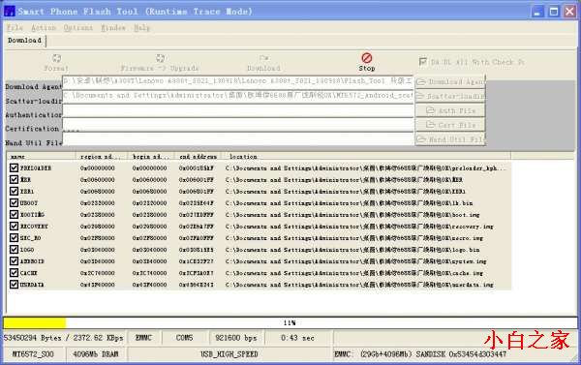
Task: Click the 'region address' column header
Action: point(102,157)
